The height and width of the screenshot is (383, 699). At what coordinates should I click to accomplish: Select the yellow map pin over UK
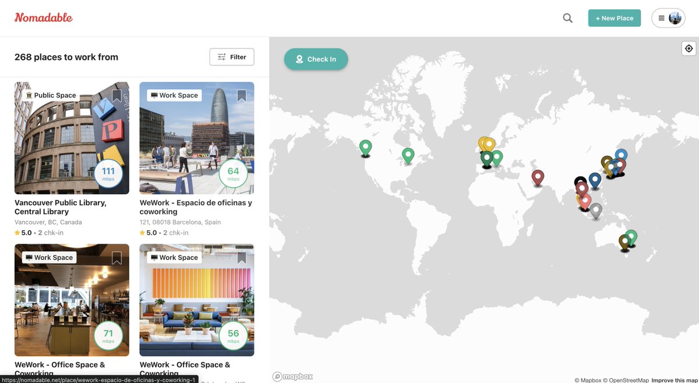[x=489, y=145]
